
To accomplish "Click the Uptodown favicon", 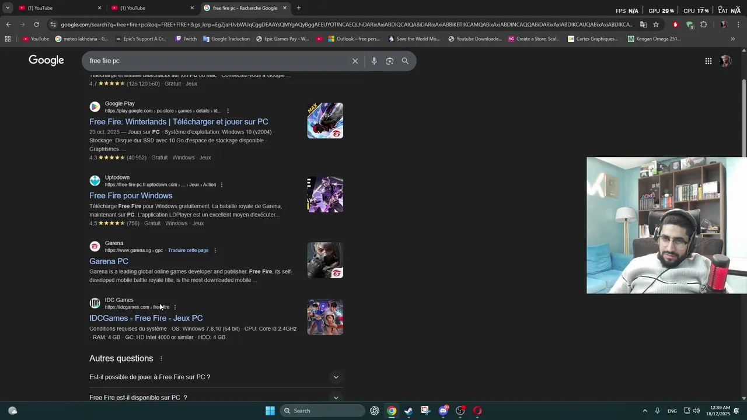I will 95,181.
